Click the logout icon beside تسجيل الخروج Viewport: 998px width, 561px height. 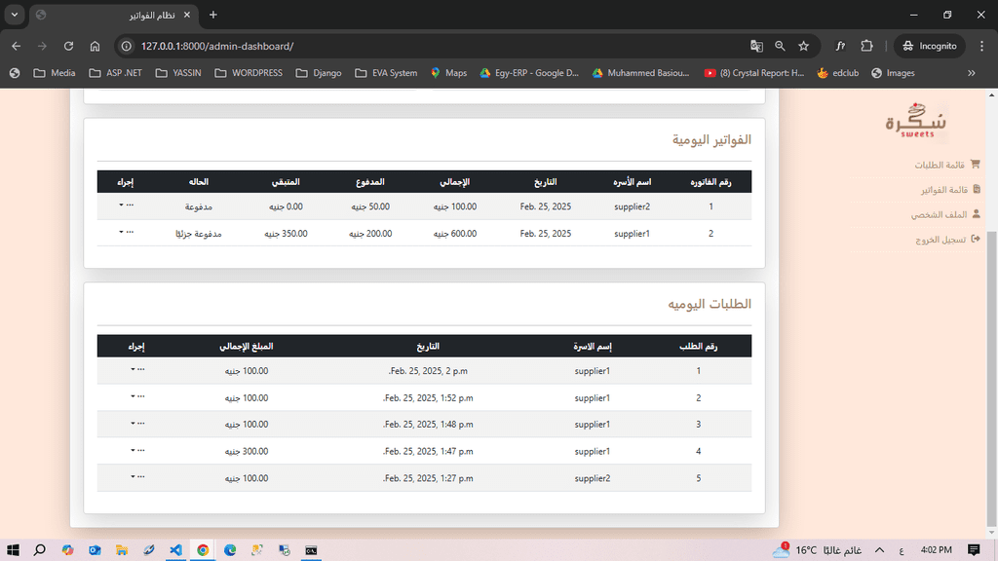pyautogui.click(x=976, y=239)
